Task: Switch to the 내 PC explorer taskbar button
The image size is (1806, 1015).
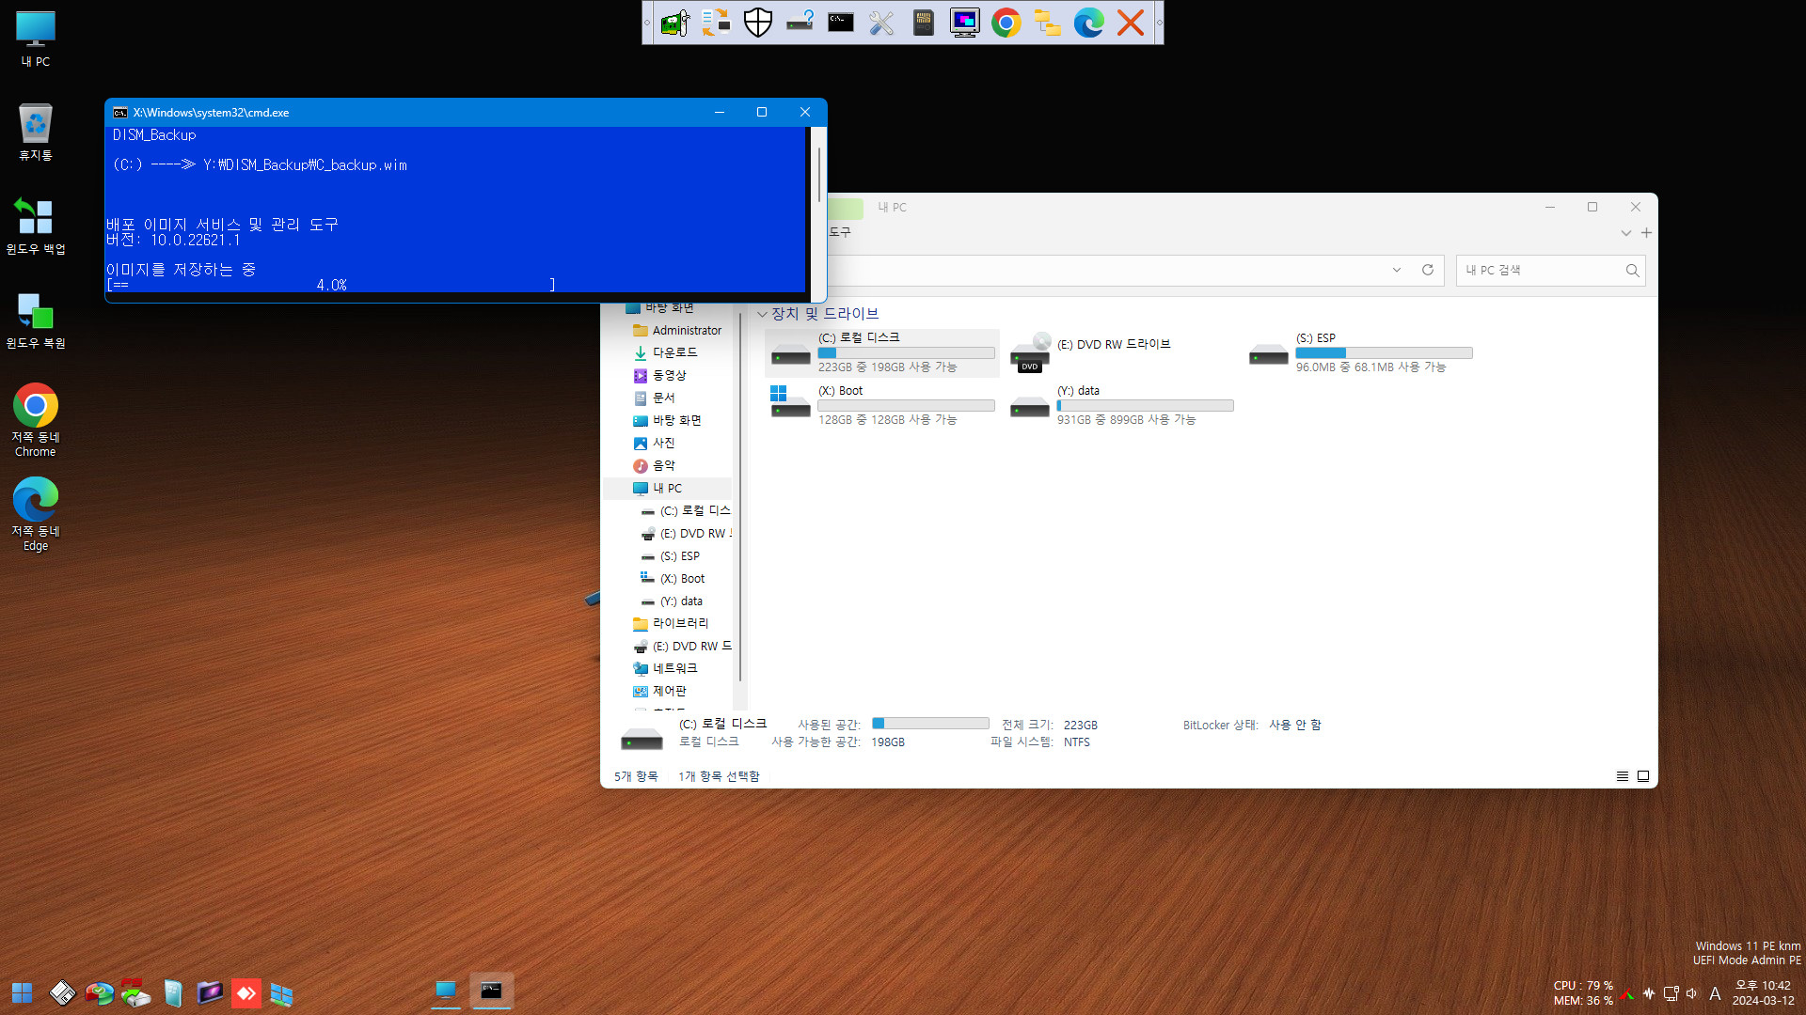Action: click(446, 991)
